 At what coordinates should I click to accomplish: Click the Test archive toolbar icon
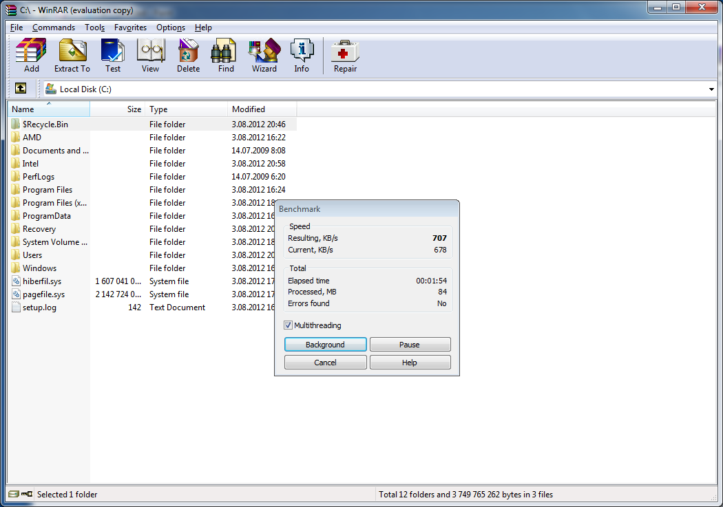pyautogui.click(x=112, y=50)
